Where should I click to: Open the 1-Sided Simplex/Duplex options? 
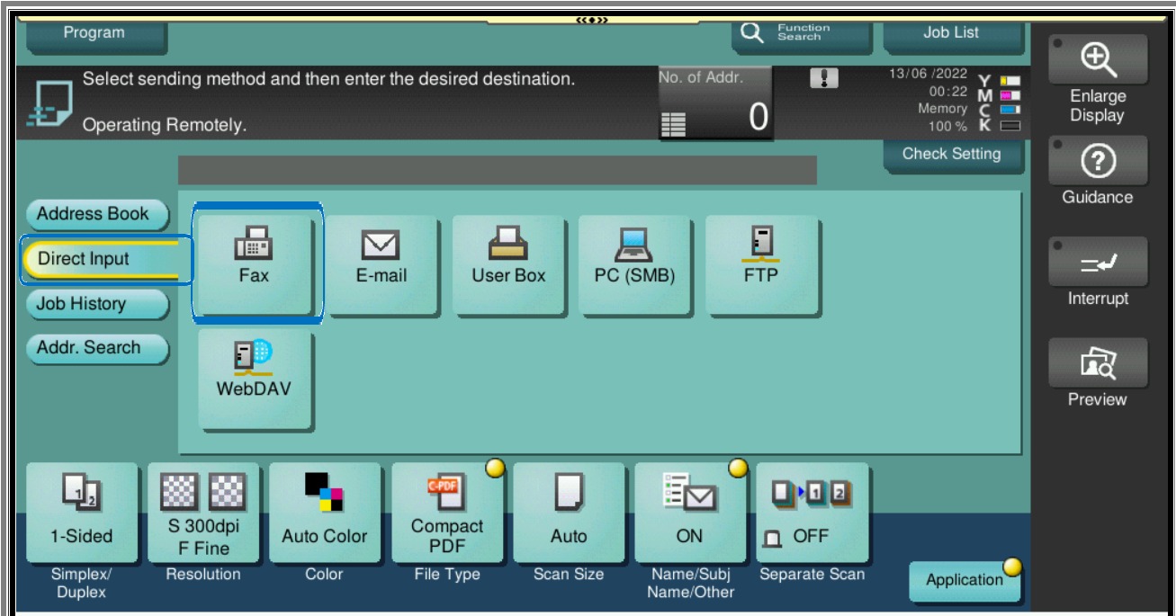[x=82, y=513]
